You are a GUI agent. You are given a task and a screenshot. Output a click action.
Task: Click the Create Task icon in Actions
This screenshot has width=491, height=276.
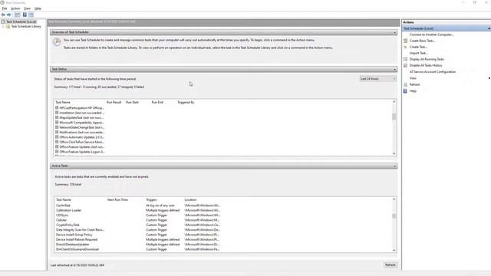pyautogui.click(x=406, y=47)
